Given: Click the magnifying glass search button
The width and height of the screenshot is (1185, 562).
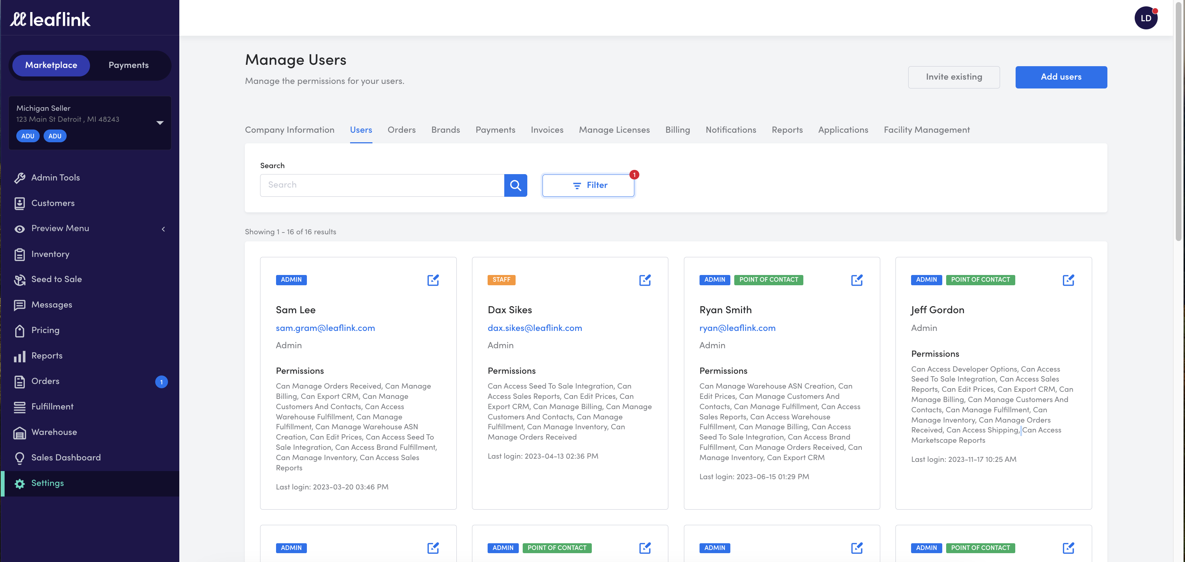Looking at the screenshot, I should click(x=516, y=185).
